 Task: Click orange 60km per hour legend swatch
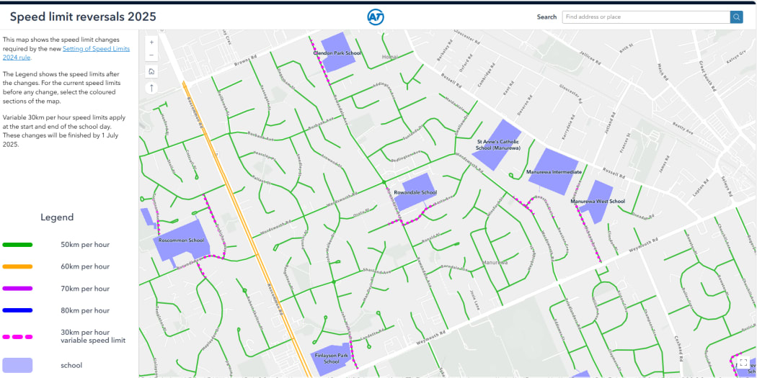(x=17, y=266)
